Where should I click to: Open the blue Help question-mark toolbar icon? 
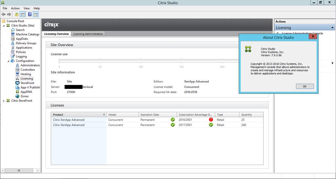30,14
